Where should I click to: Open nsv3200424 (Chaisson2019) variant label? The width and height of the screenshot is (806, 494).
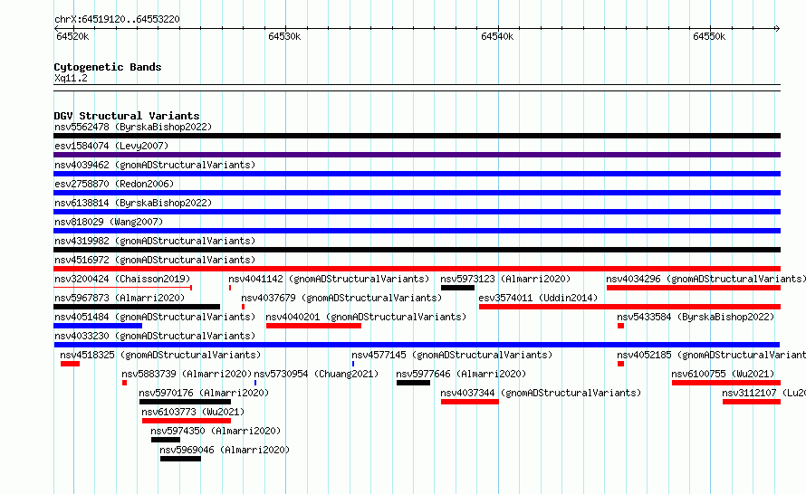(122, 279)
